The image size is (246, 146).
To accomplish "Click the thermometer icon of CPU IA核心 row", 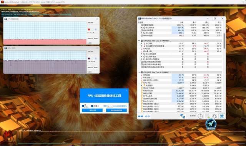I will pyautogui.click(x=142, y=78).
